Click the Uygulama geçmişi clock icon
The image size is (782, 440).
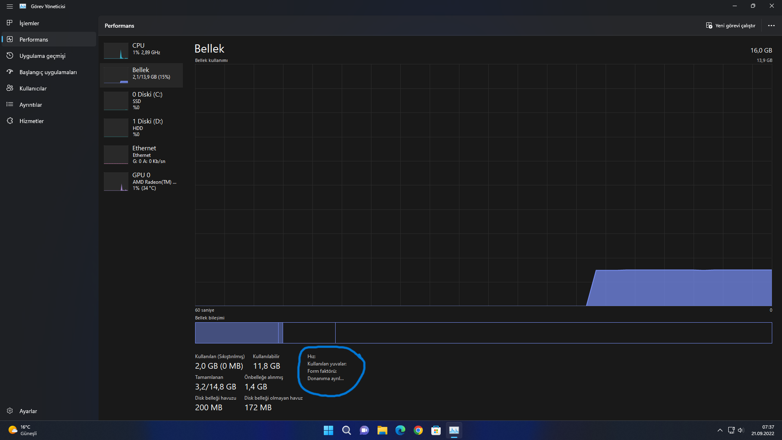(10, 55)
